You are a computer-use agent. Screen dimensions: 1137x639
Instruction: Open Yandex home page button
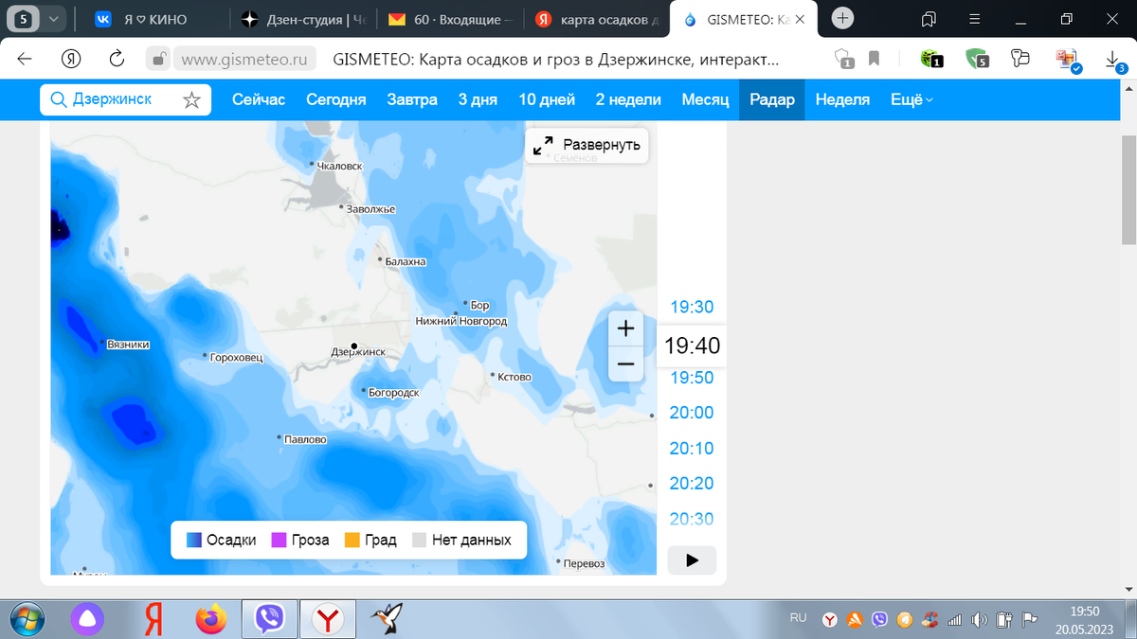(x=71, y=59)
